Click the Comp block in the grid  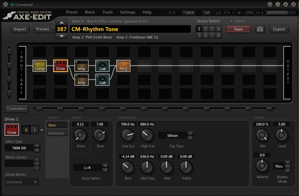40,66
